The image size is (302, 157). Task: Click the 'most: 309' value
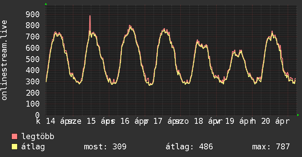105,147
